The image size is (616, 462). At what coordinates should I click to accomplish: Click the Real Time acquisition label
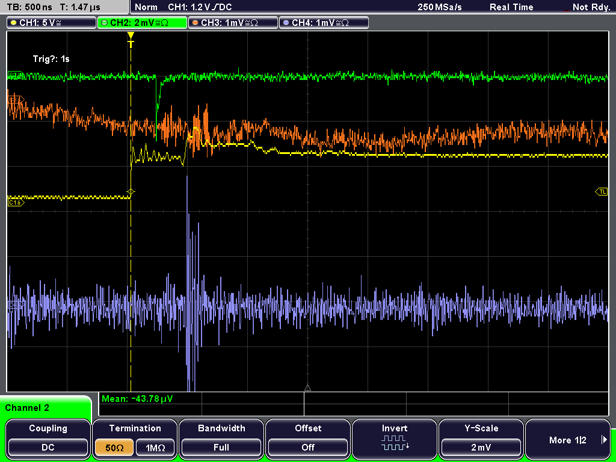(511, 7)
